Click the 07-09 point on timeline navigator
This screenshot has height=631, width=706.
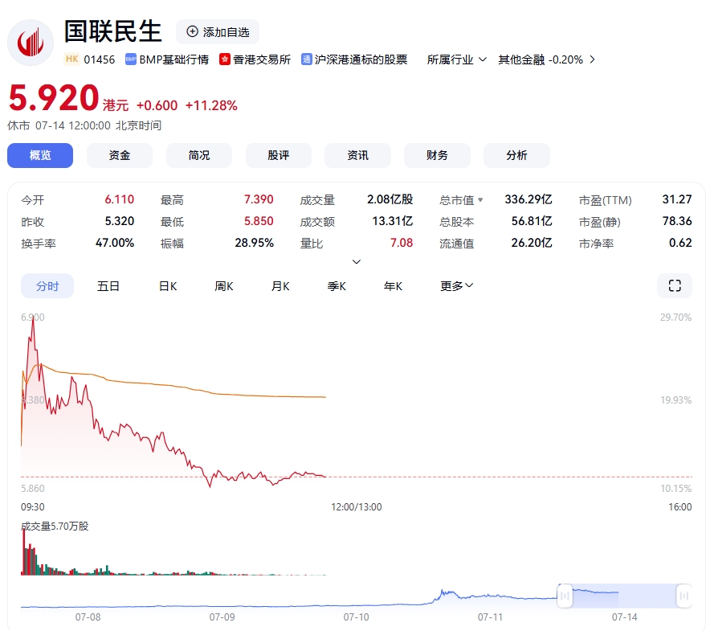coord(222,617)
